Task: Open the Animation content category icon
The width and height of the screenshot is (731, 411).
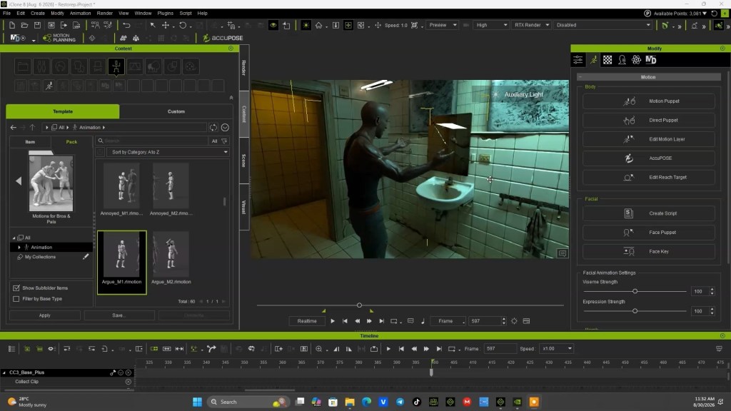Action: tap(116, 66)
